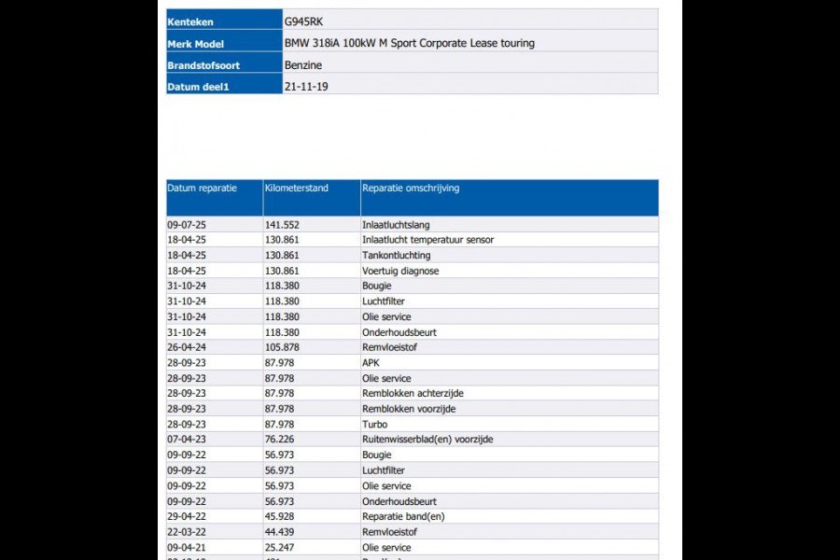Click the Ruitenwisserblad(en) voorzijde entry
Viewport: 840px width, 560px height.
coord(427,440)
